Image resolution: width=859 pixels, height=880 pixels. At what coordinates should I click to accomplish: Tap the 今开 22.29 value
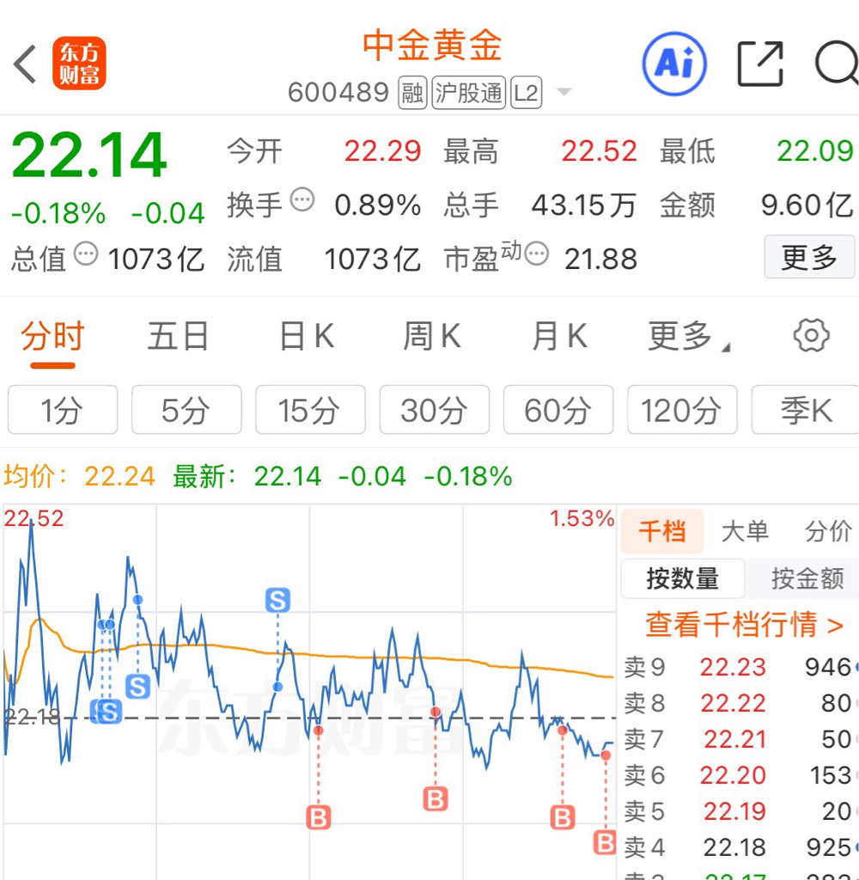click(382, 151)
